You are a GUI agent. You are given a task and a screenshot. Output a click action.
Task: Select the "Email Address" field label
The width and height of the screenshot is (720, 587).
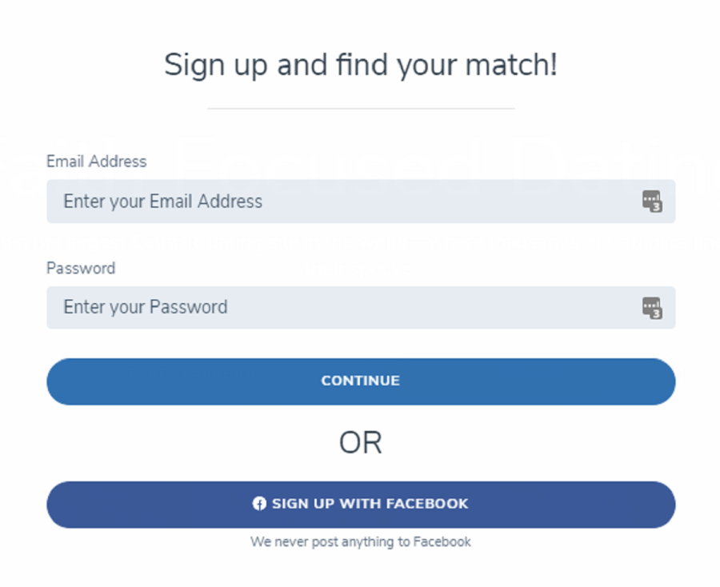(96, 162)
